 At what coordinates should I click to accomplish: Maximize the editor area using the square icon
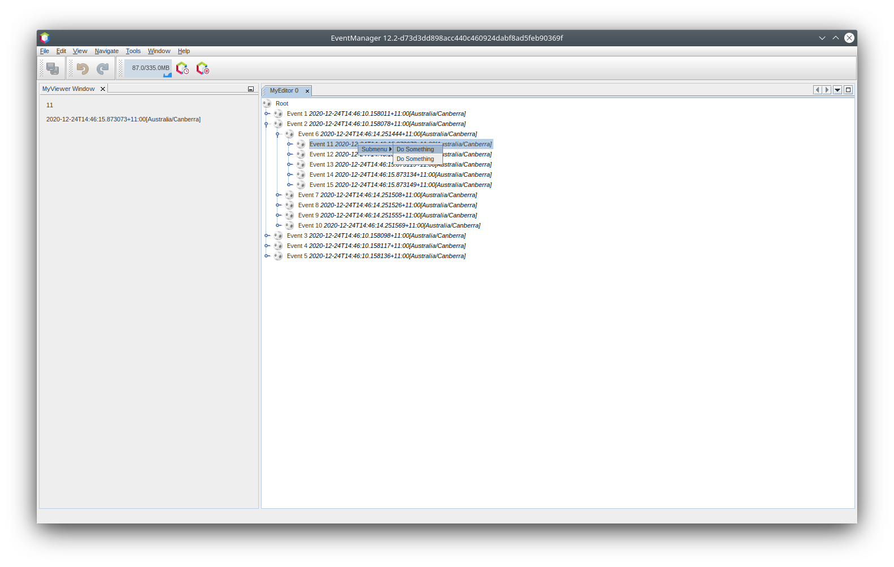coord(848,90)
